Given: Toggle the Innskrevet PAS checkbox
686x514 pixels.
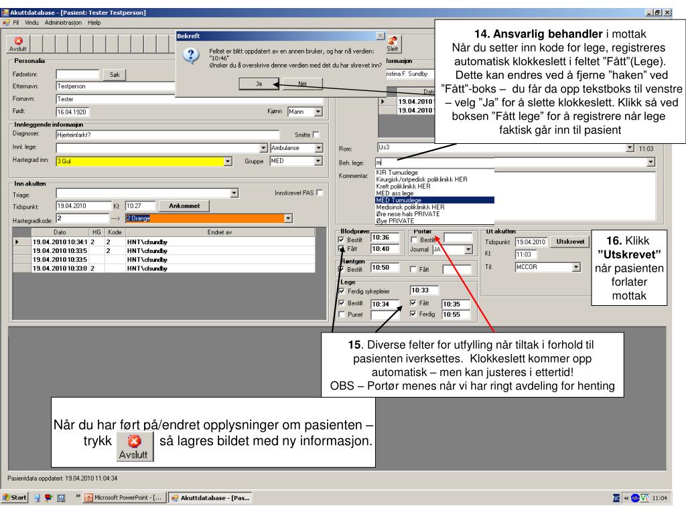Looking at the screenshot, I should [x=320, y=193].
